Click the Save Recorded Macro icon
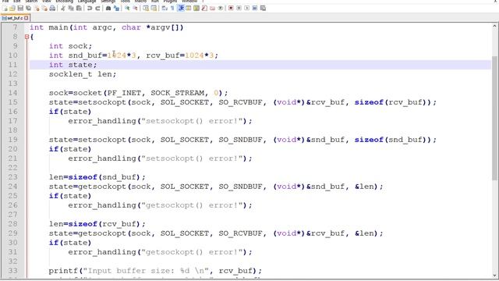Viewport: 499px width, 281px height. (263, 8)
